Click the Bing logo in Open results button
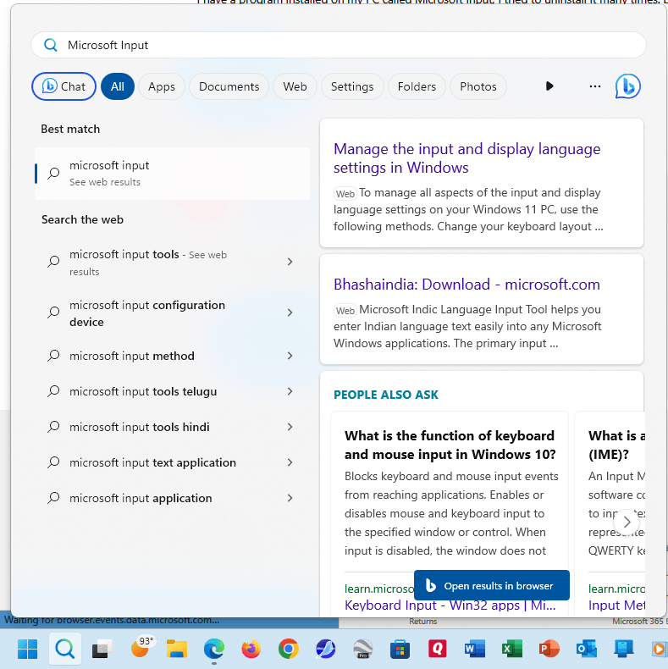 pyautogui.click(x=431, y=586)
